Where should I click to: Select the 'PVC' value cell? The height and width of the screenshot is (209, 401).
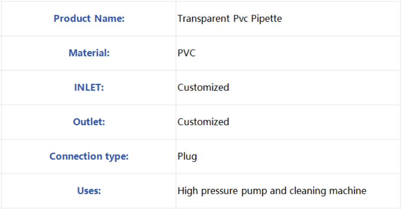(x=288, y=53)
